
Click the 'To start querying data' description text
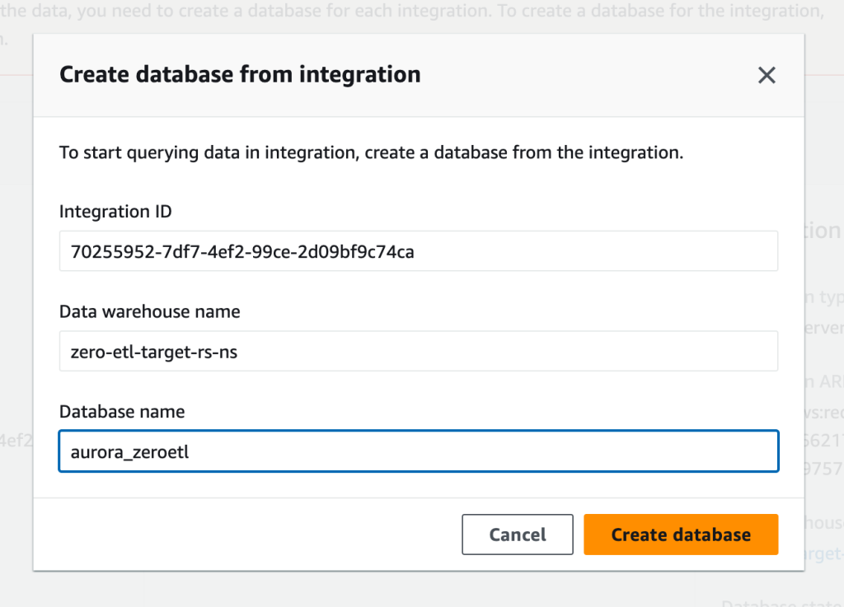coord(371,152)
